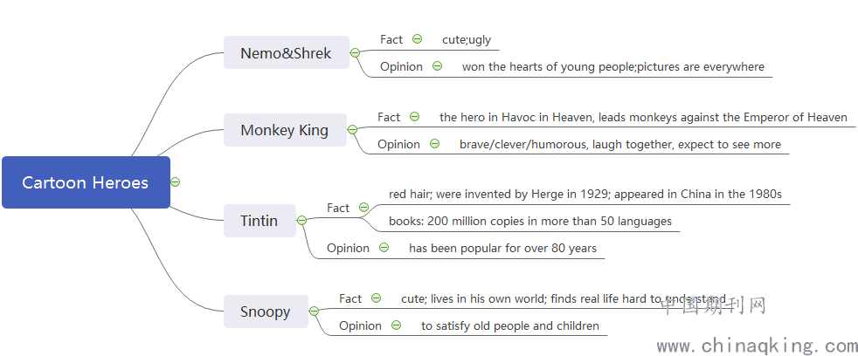
Task: Select the Snoopy topic node
Action: coord(266,311)
